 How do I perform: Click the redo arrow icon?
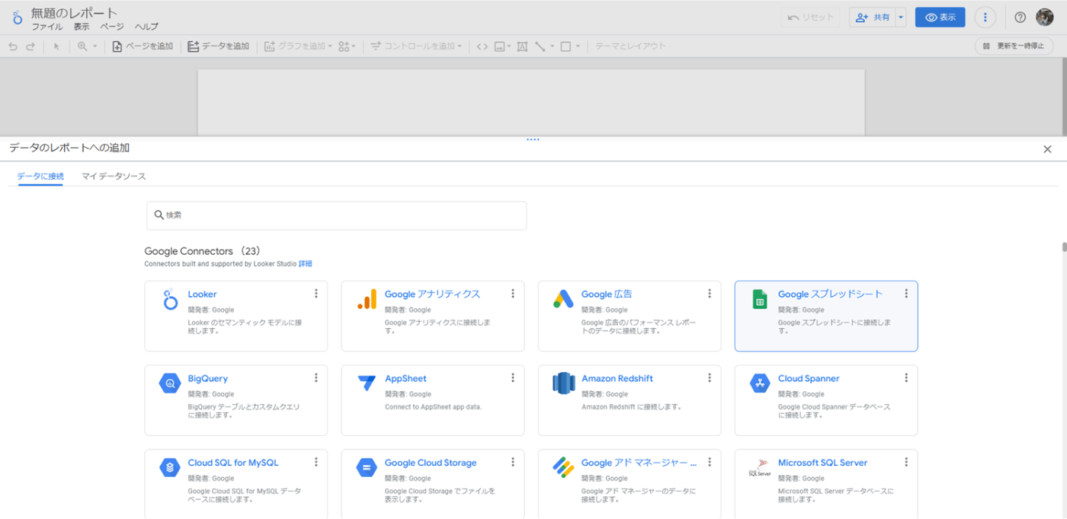[30, 46]
